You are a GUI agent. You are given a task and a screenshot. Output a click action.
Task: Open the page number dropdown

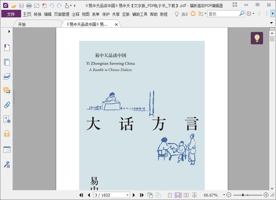(128, 195)
